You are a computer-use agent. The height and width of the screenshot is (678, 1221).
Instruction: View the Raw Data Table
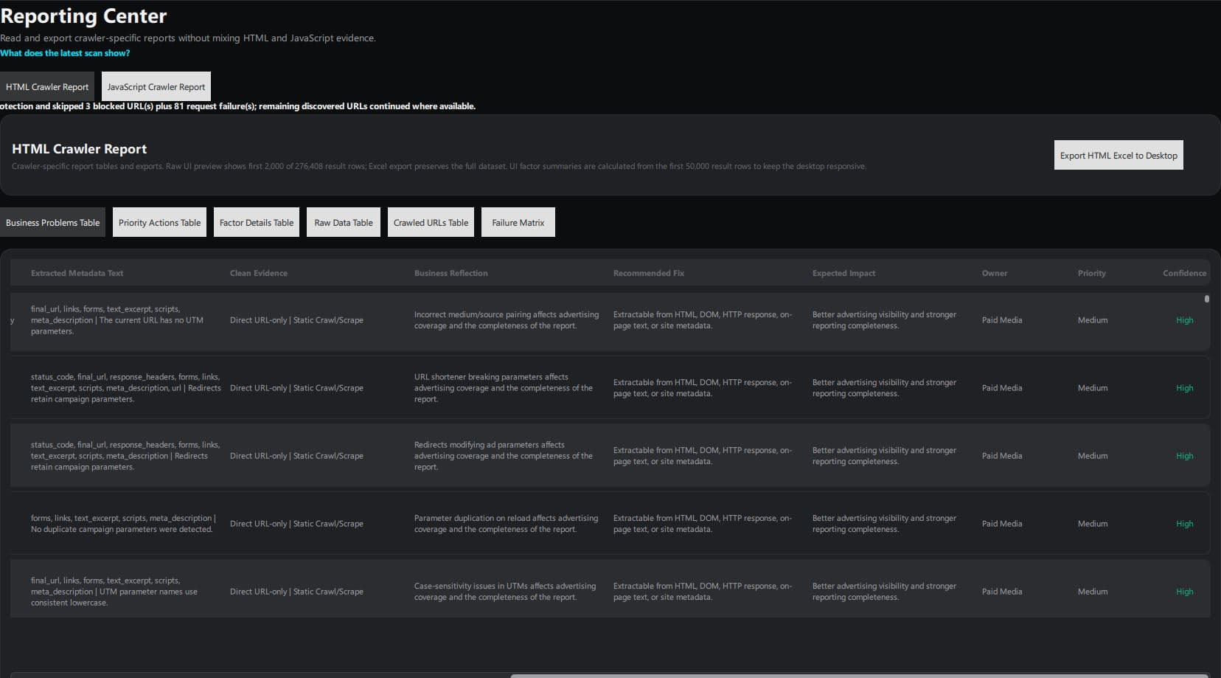click(344, 222)
